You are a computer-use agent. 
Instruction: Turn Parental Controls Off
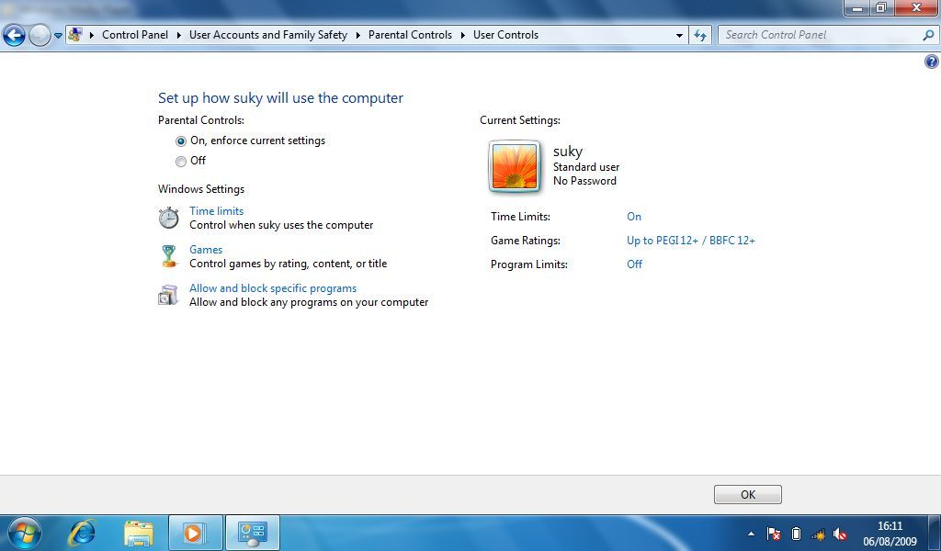[181, 161]
